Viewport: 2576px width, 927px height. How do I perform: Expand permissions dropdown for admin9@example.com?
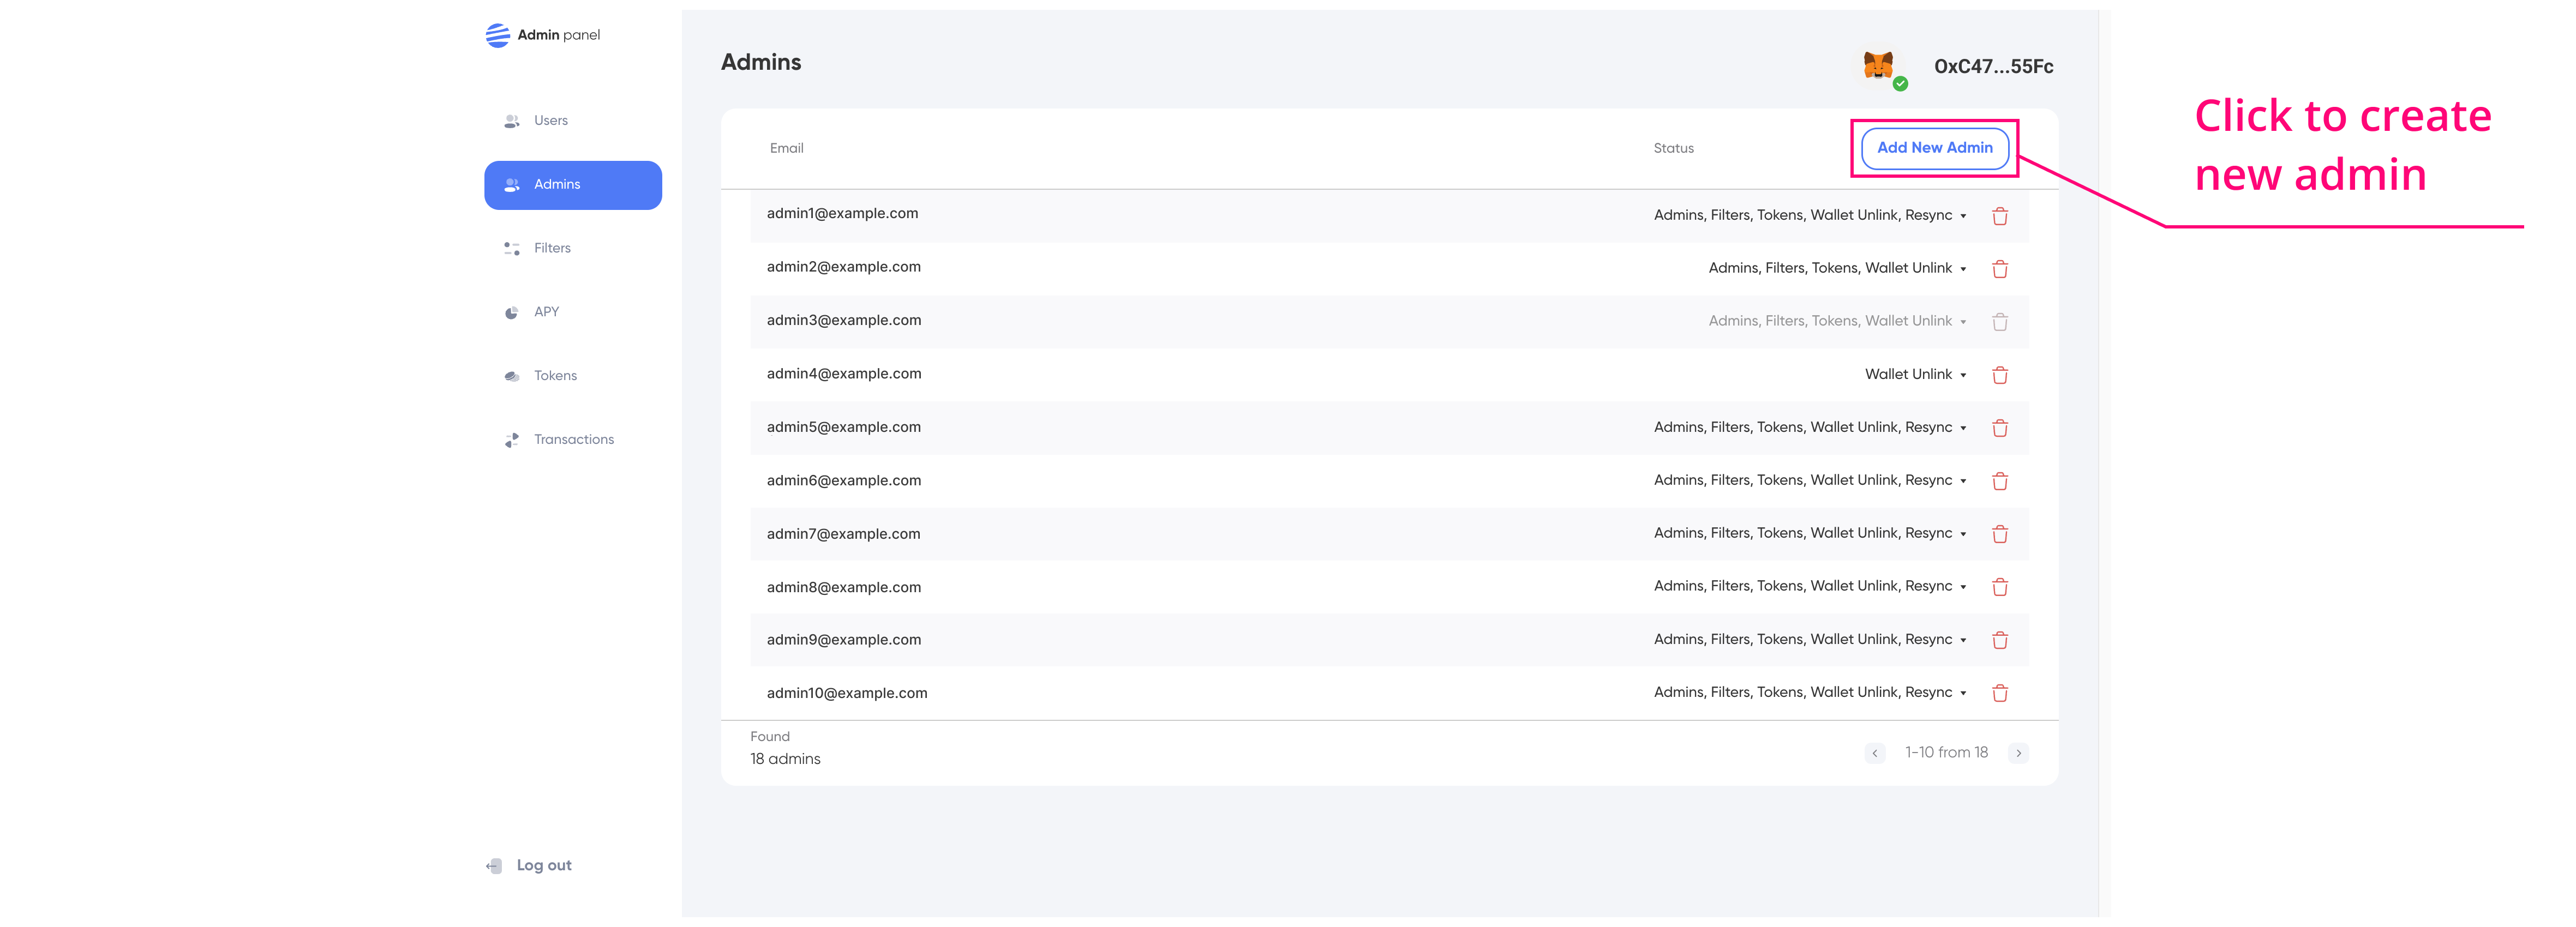(1963, 640)
